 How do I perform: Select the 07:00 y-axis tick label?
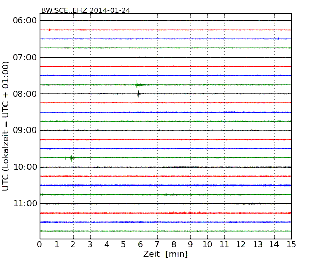(x=25, y=57)
